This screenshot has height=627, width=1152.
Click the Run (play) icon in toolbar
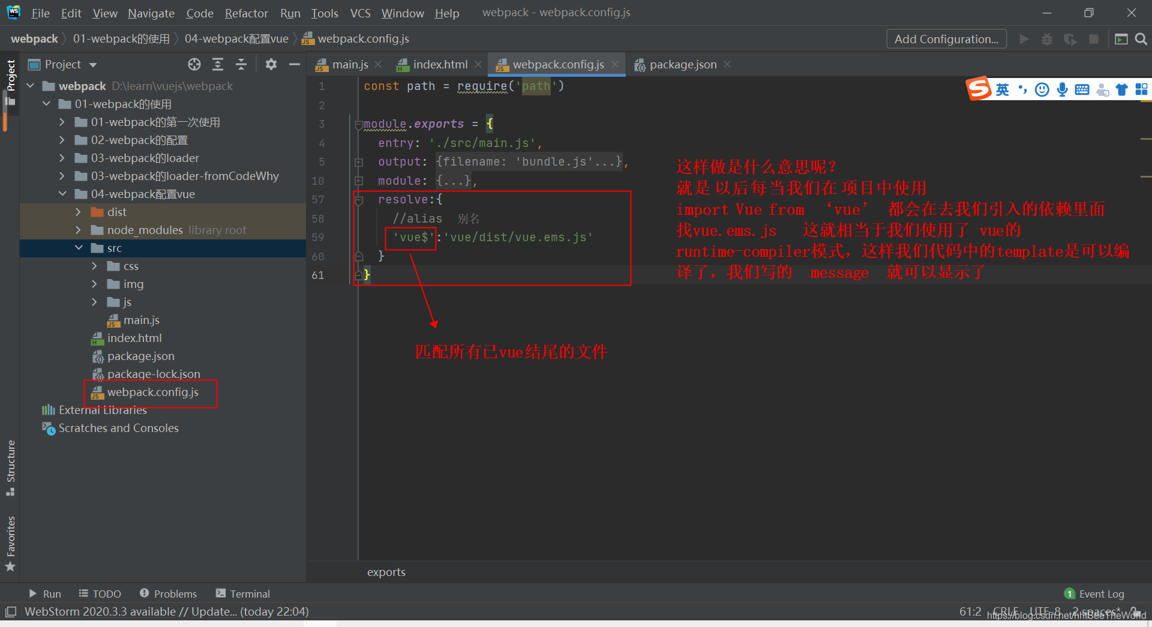click(x=1024, y=39)
